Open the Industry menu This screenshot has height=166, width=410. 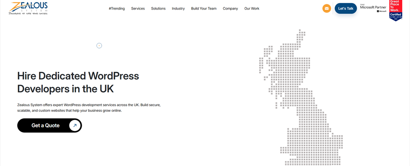pos(178,9)
